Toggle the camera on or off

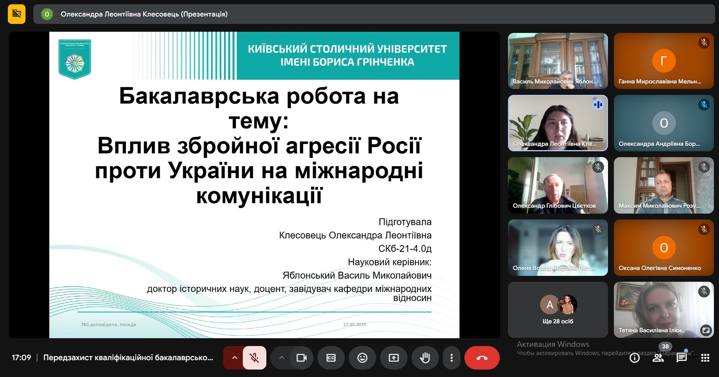tap(302, 358)
